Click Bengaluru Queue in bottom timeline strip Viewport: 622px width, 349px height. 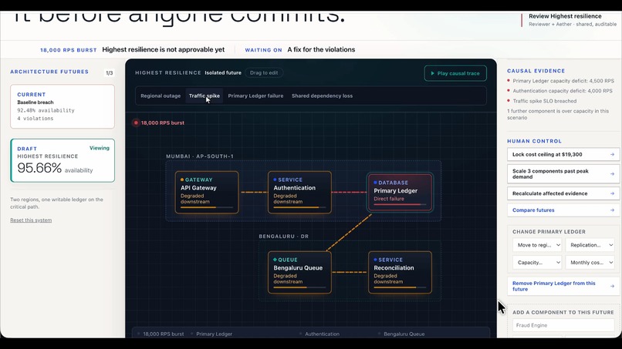404,334
